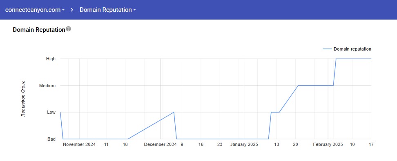
Task: Select the 17 date tick label
Action: point(371,145)
